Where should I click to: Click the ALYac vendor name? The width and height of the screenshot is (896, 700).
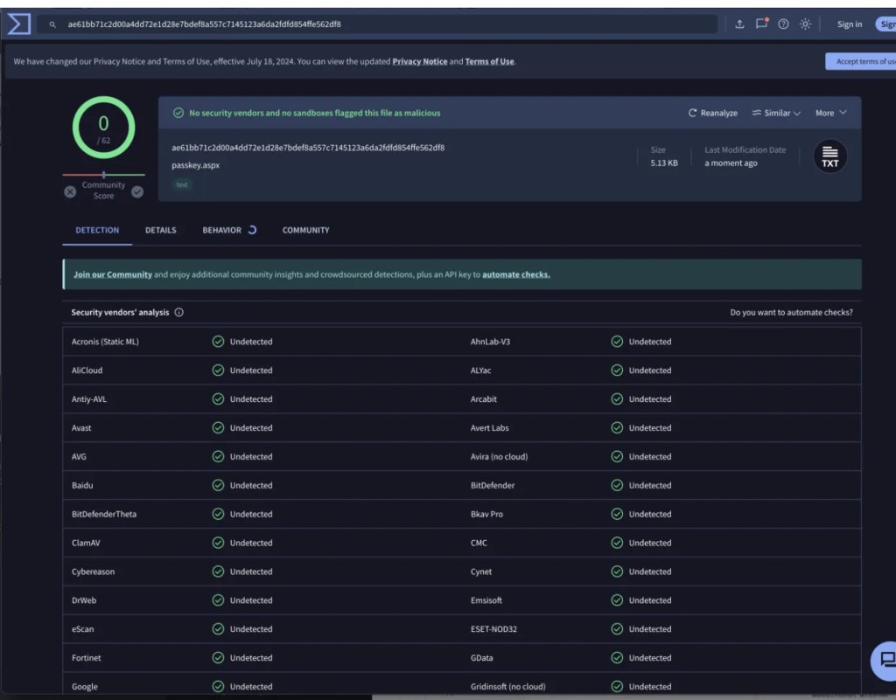click(x=480, y=371)
